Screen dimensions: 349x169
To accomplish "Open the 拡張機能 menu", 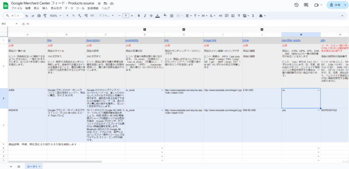I will 93,8.
